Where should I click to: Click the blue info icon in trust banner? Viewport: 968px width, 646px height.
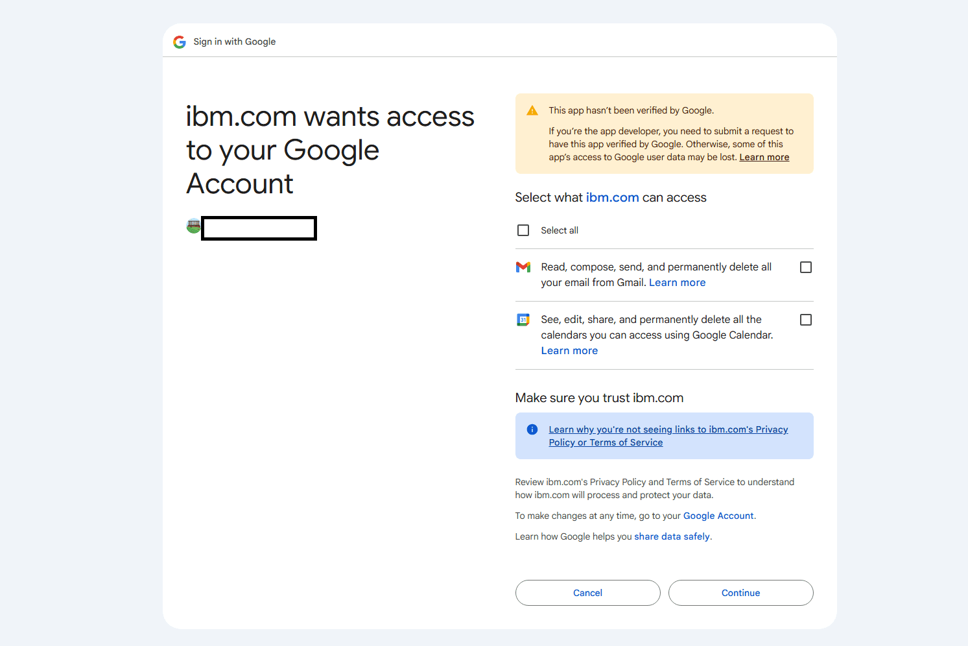click(x=532, y=429)
